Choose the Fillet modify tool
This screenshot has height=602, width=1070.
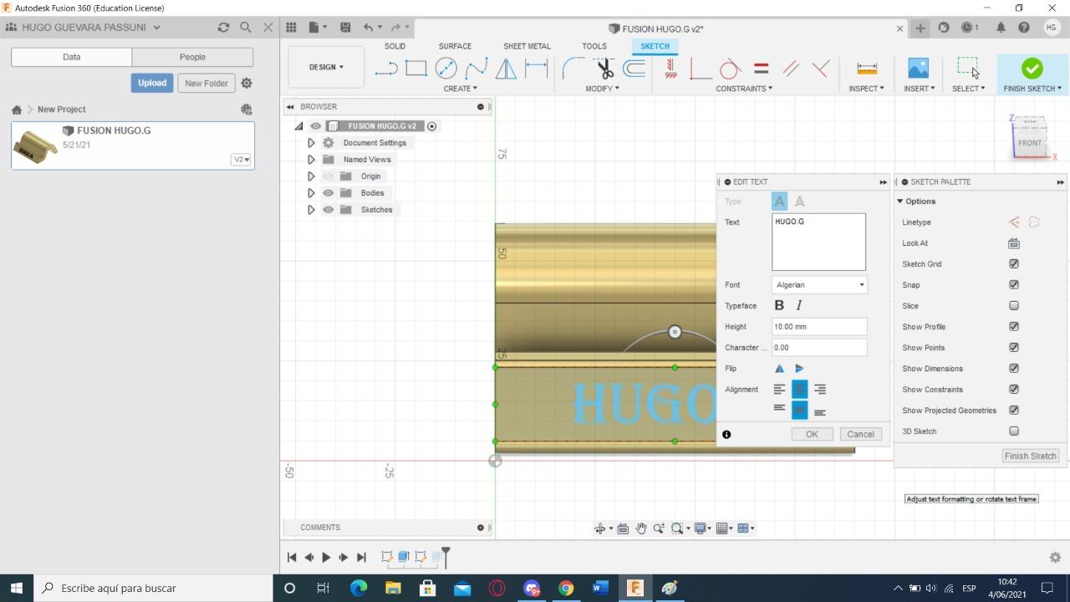pos(573,69)
